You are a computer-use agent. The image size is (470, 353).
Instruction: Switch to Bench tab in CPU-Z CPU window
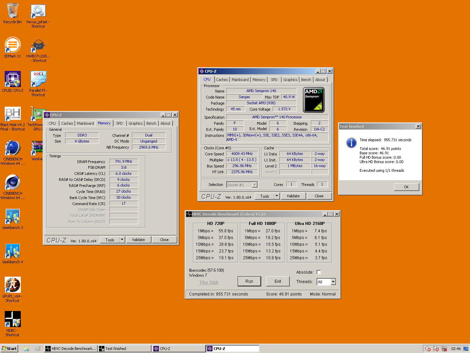click(306, 80)
